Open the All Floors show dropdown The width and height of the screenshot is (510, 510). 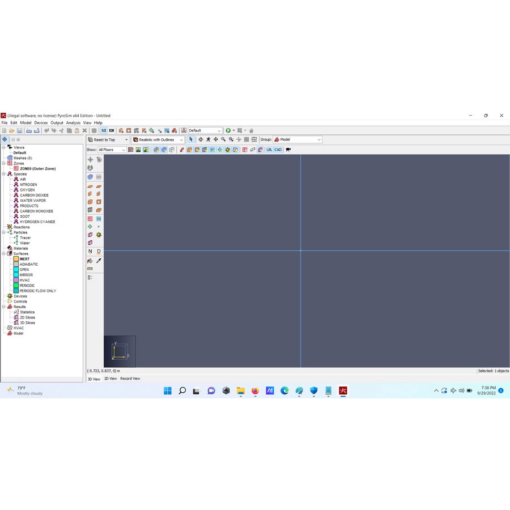[112, 150]
